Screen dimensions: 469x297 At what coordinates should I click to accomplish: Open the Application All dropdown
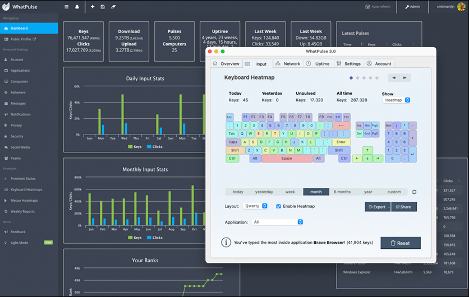(277, 222)
